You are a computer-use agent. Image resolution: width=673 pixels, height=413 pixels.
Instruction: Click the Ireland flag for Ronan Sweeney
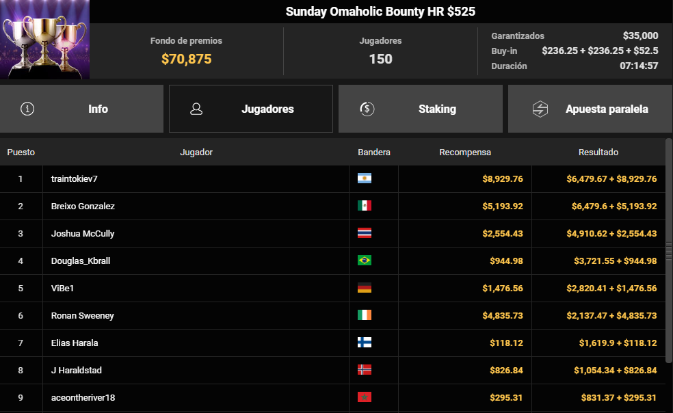tap(365, 315)
